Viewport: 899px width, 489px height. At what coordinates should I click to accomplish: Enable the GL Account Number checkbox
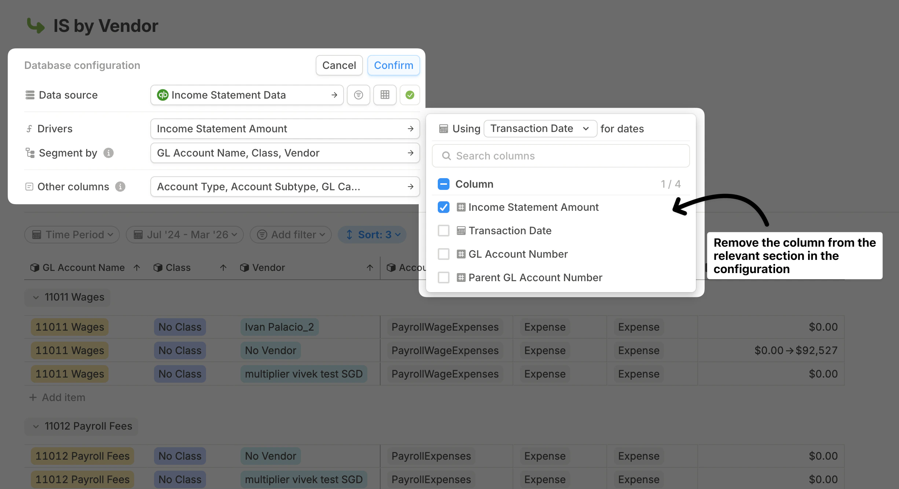click(444, 254)
